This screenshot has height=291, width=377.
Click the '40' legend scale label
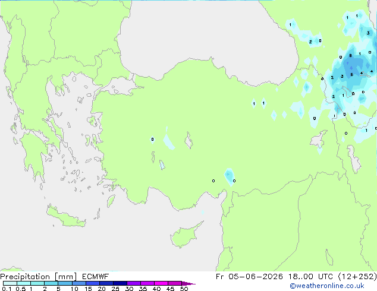pos(156,289)
